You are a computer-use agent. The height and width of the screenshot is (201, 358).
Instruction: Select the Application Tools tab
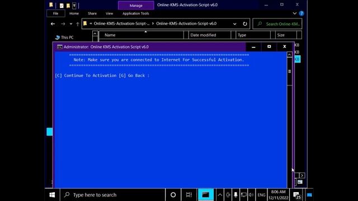[x=135, y=13]
